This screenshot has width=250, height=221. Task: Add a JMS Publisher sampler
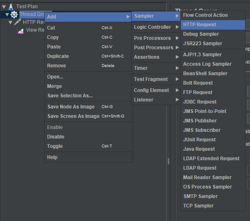pos(213,121)
